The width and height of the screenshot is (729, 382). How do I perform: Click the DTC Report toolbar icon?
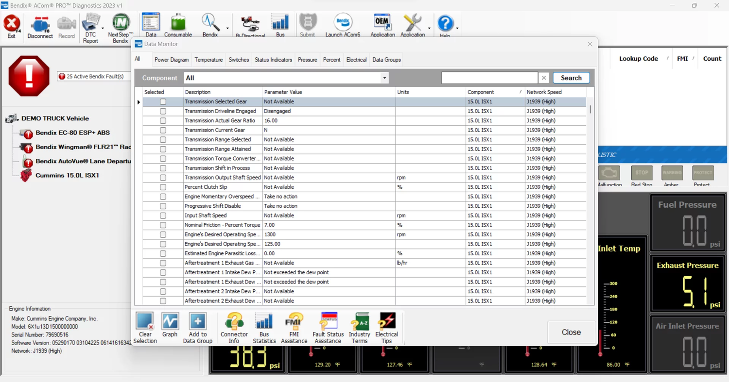tap(90, 28)
